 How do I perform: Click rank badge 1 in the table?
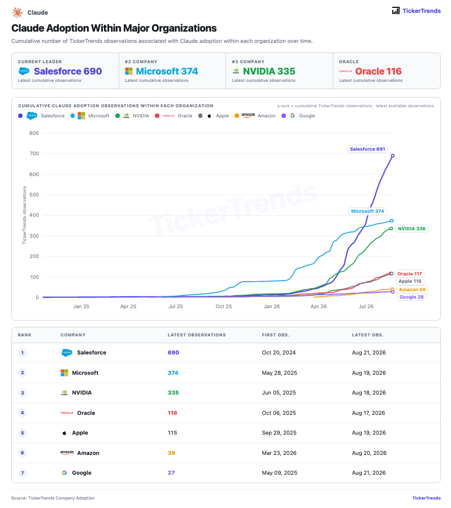coord(23,353)
